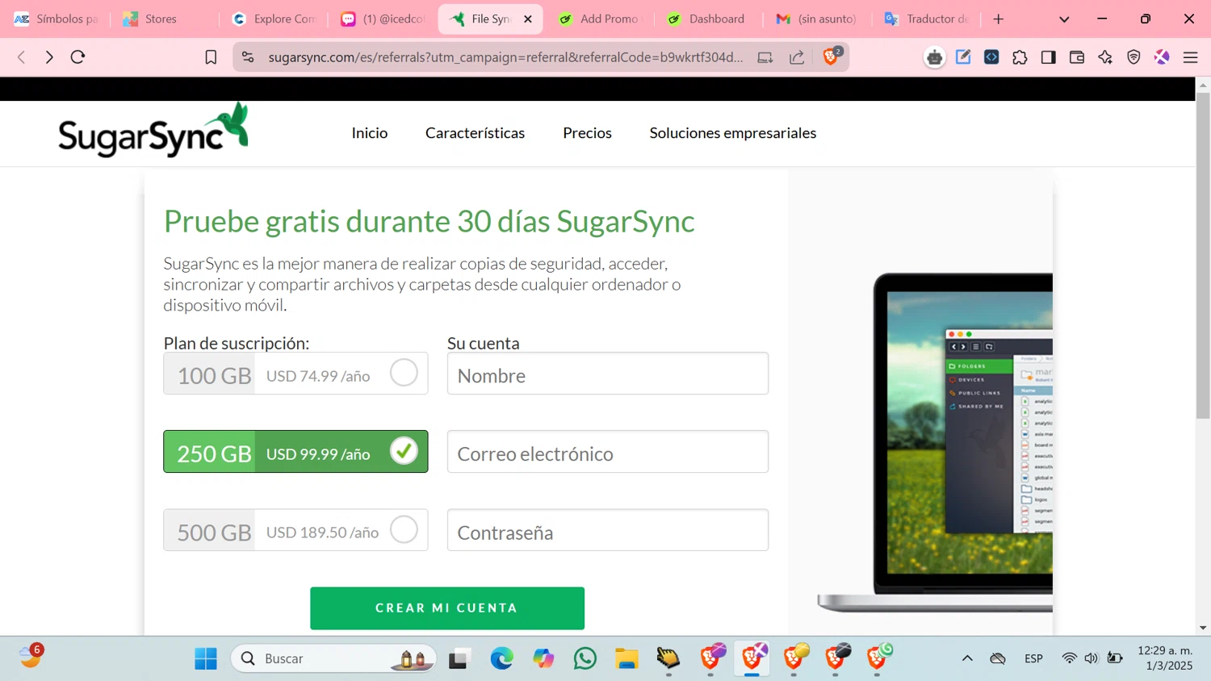The width and height of the screenshot is (1211, 681).
Task: Select the 500 GB plan radio button
Action: click(404, 529)
